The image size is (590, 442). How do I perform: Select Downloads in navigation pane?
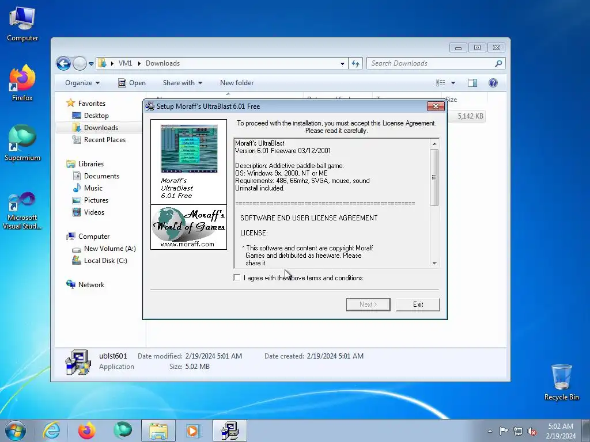pyautogui.click(x=95, y=127)
